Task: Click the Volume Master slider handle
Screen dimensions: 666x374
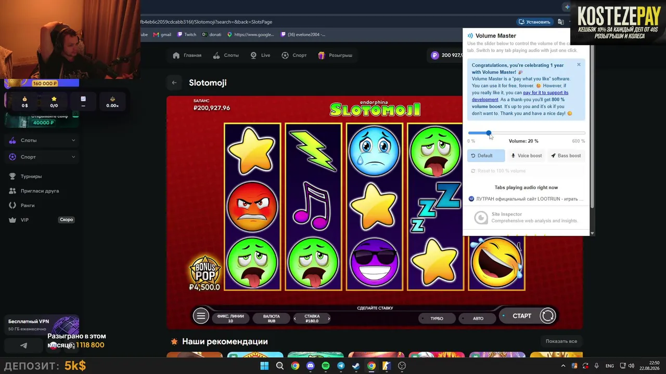Action: 489,133
